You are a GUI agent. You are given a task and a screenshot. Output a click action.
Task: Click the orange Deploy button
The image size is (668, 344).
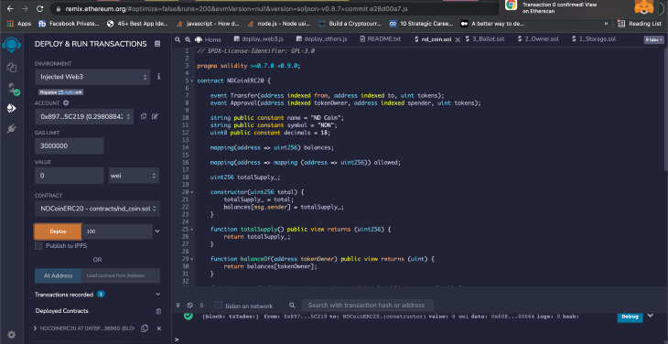tap(58, 231)
